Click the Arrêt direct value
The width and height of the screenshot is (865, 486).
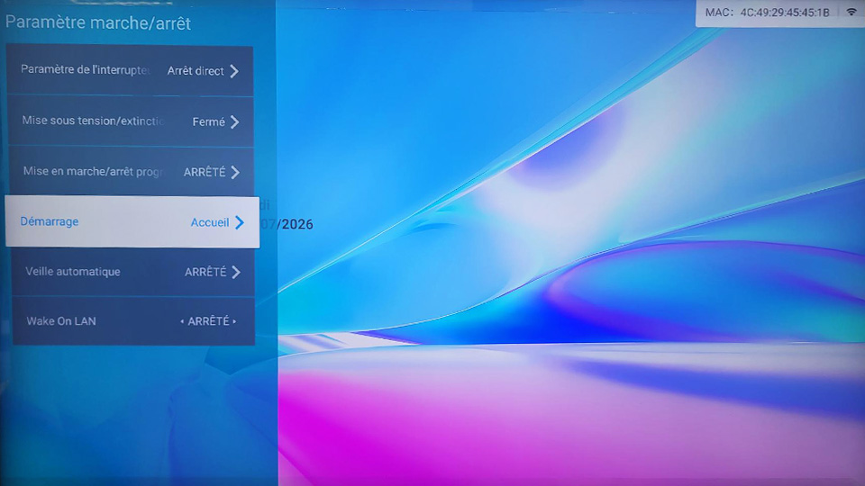(196, 71)
